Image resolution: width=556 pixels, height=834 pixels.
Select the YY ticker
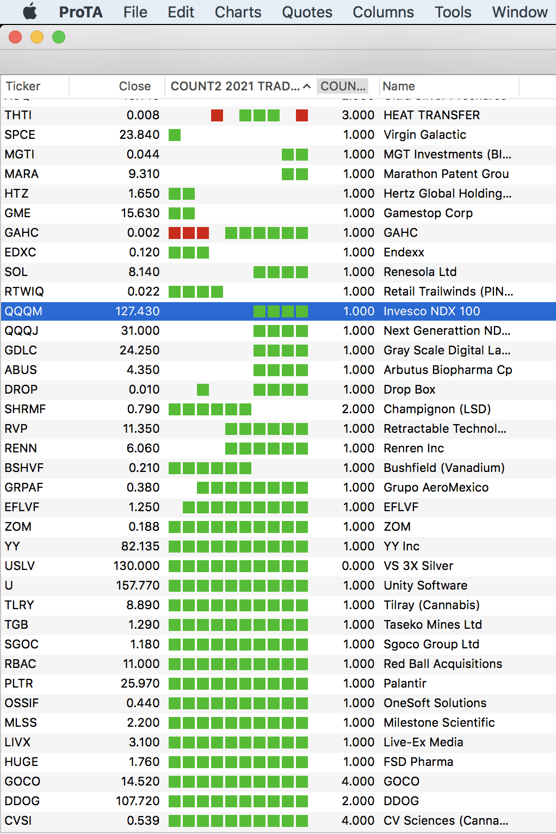point(12,547)
